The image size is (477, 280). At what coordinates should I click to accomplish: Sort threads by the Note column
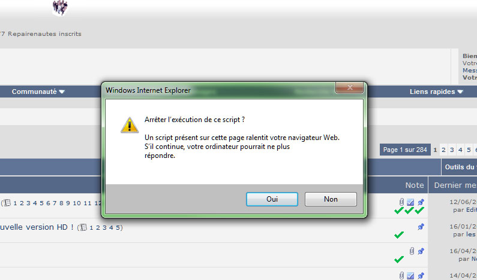[x=415, y=185]
